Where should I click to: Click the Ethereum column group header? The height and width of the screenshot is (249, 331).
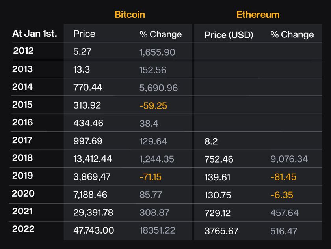pyautogui.click(x=258, y=15)
